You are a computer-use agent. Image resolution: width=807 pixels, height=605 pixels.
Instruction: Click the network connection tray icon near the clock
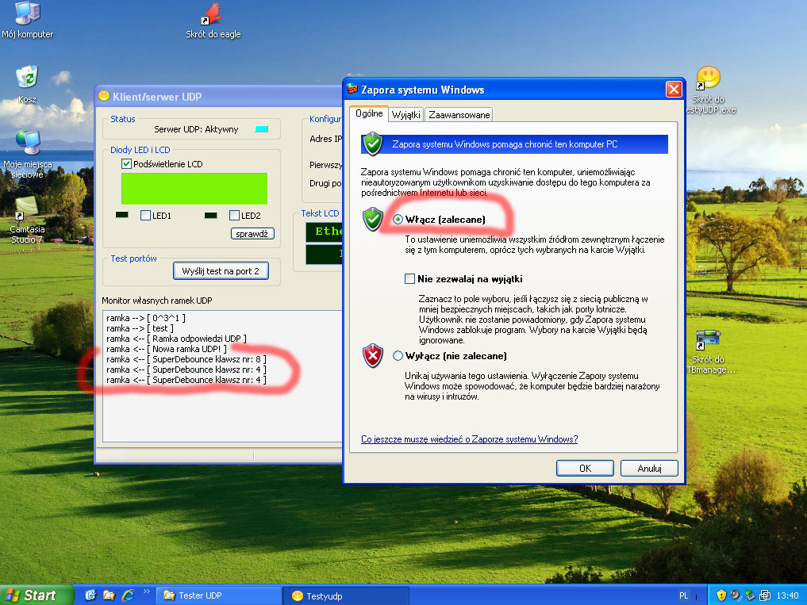pos(765,595)
